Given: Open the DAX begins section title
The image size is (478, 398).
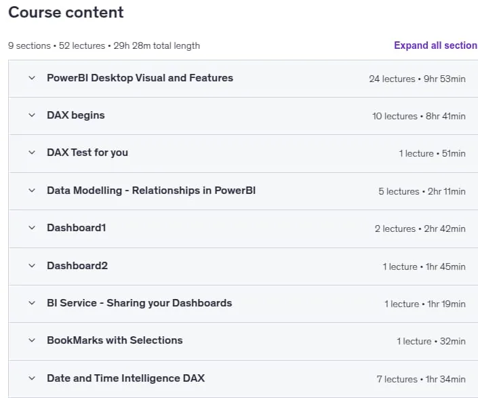Looking at the screenshot, I should 76,115.
